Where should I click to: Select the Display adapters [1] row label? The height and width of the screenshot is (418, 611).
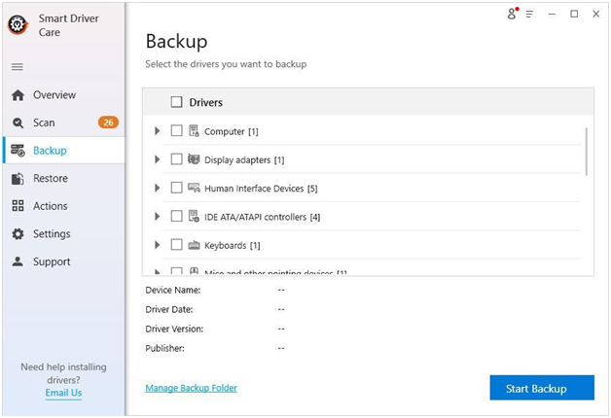click(x=244, y=160)
